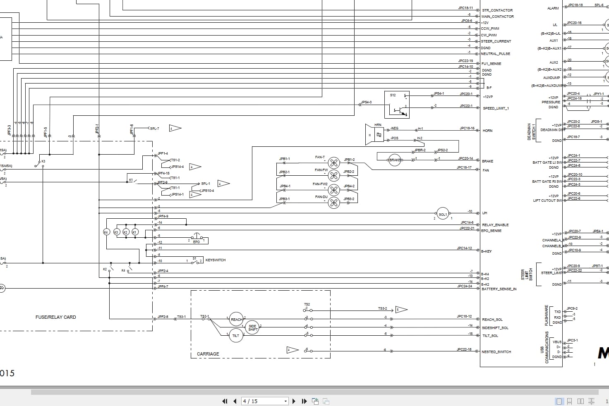Click the STEER_CURRENT signal label
Image resolution: width=609 pixels, height=406 pixels.
(x=496, y=41)
